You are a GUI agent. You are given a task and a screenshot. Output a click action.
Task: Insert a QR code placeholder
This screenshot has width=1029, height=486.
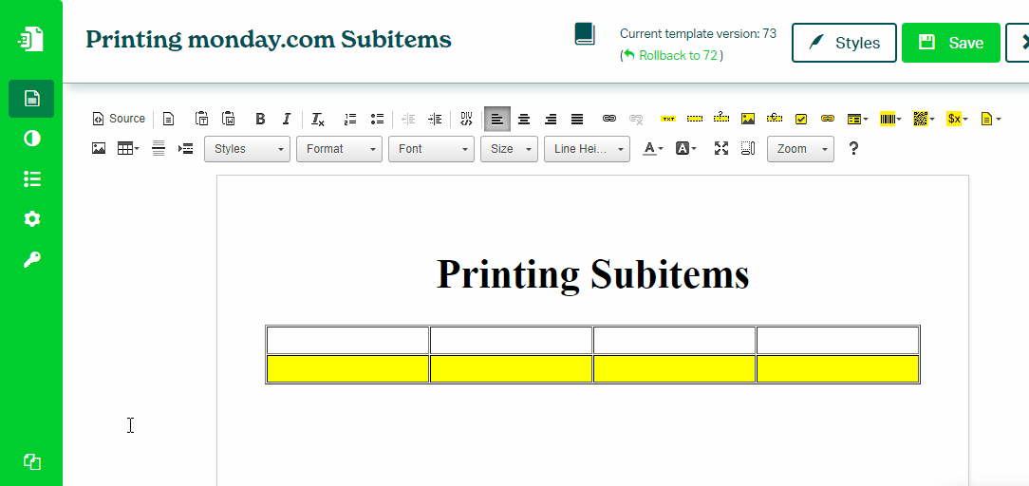click(921, 119)
